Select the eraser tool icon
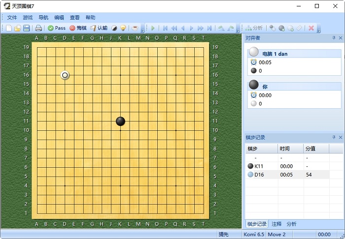The height and width of the screenshot is (239, 345). click(299, 28)
